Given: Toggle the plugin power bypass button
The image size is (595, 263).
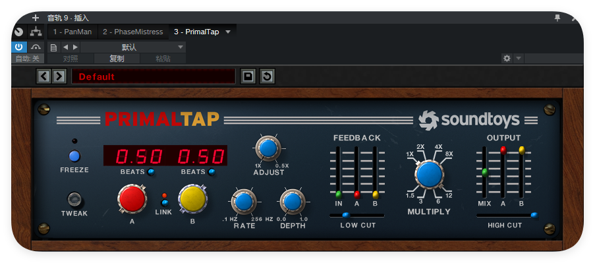Looking at the screenshot, I should tap(19, 47).
